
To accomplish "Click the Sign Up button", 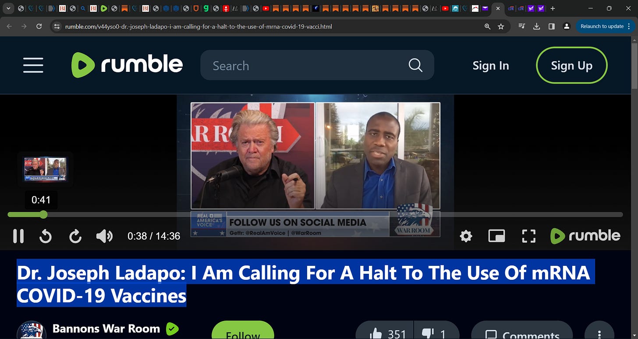I will coord(571,65).
